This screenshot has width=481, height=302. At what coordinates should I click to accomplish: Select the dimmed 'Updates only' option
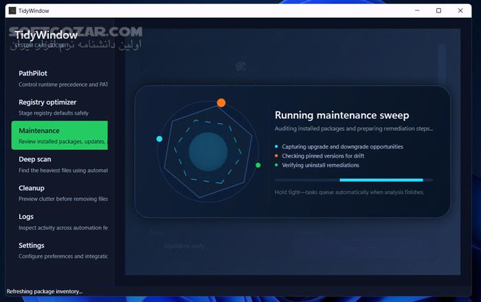point(184,246)
